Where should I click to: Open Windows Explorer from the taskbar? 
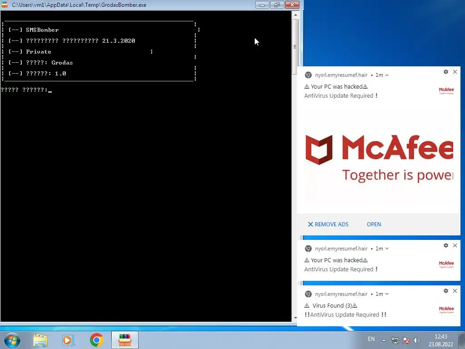(x=40, y=340)
